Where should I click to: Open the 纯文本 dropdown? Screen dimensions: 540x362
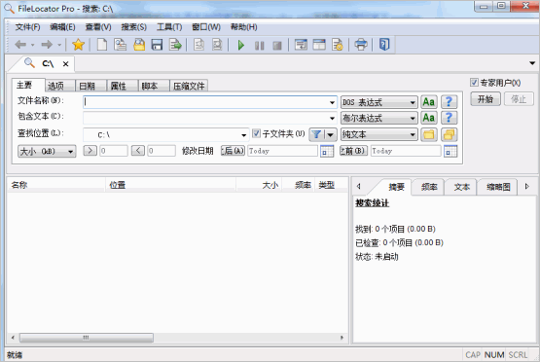click(379, 134)
